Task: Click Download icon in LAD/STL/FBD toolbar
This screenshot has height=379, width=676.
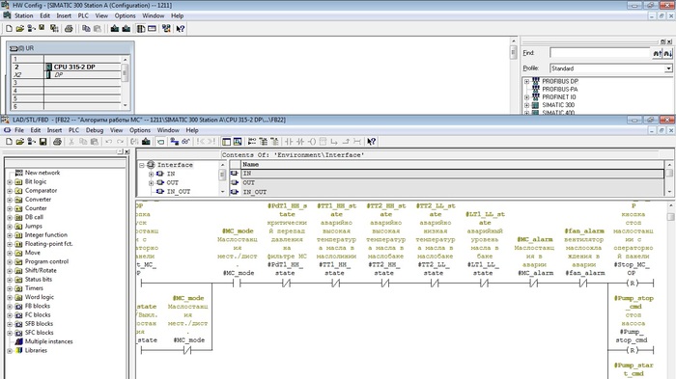Action: (x=146, y=141)
